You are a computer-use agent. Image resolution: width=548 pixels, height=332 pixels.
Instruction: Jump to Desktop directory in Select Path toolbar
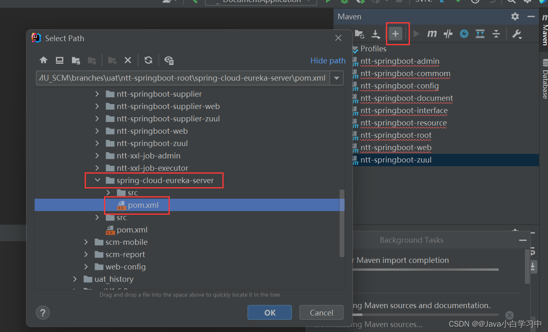pos(60,60)
